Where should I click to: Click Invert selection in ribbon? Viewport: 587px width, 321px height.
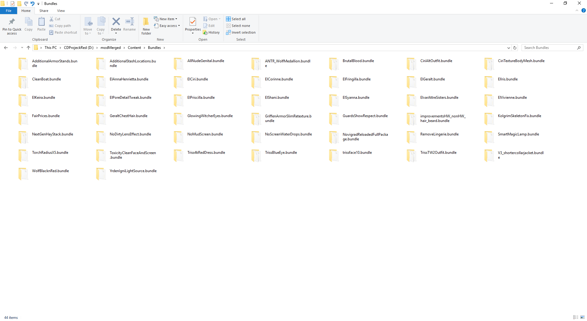(x=241, y=32)
